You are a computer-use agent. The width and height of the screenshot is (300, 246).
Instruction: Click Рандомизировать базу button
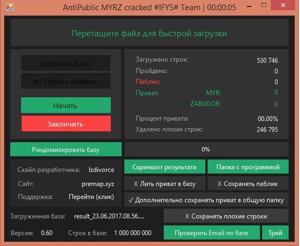(66, 149)
